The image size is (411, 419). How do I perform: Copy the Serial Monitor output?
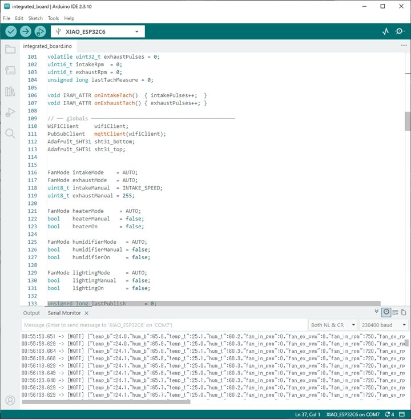[x=404, y=312]
